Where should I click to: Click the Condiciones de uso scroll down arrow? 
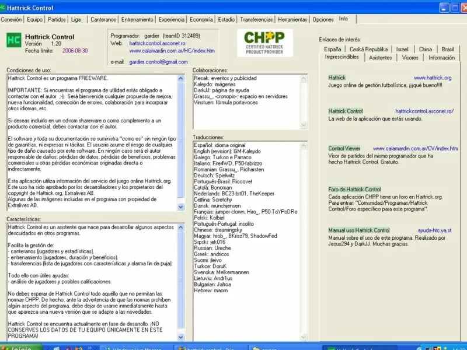pos(181,207)
